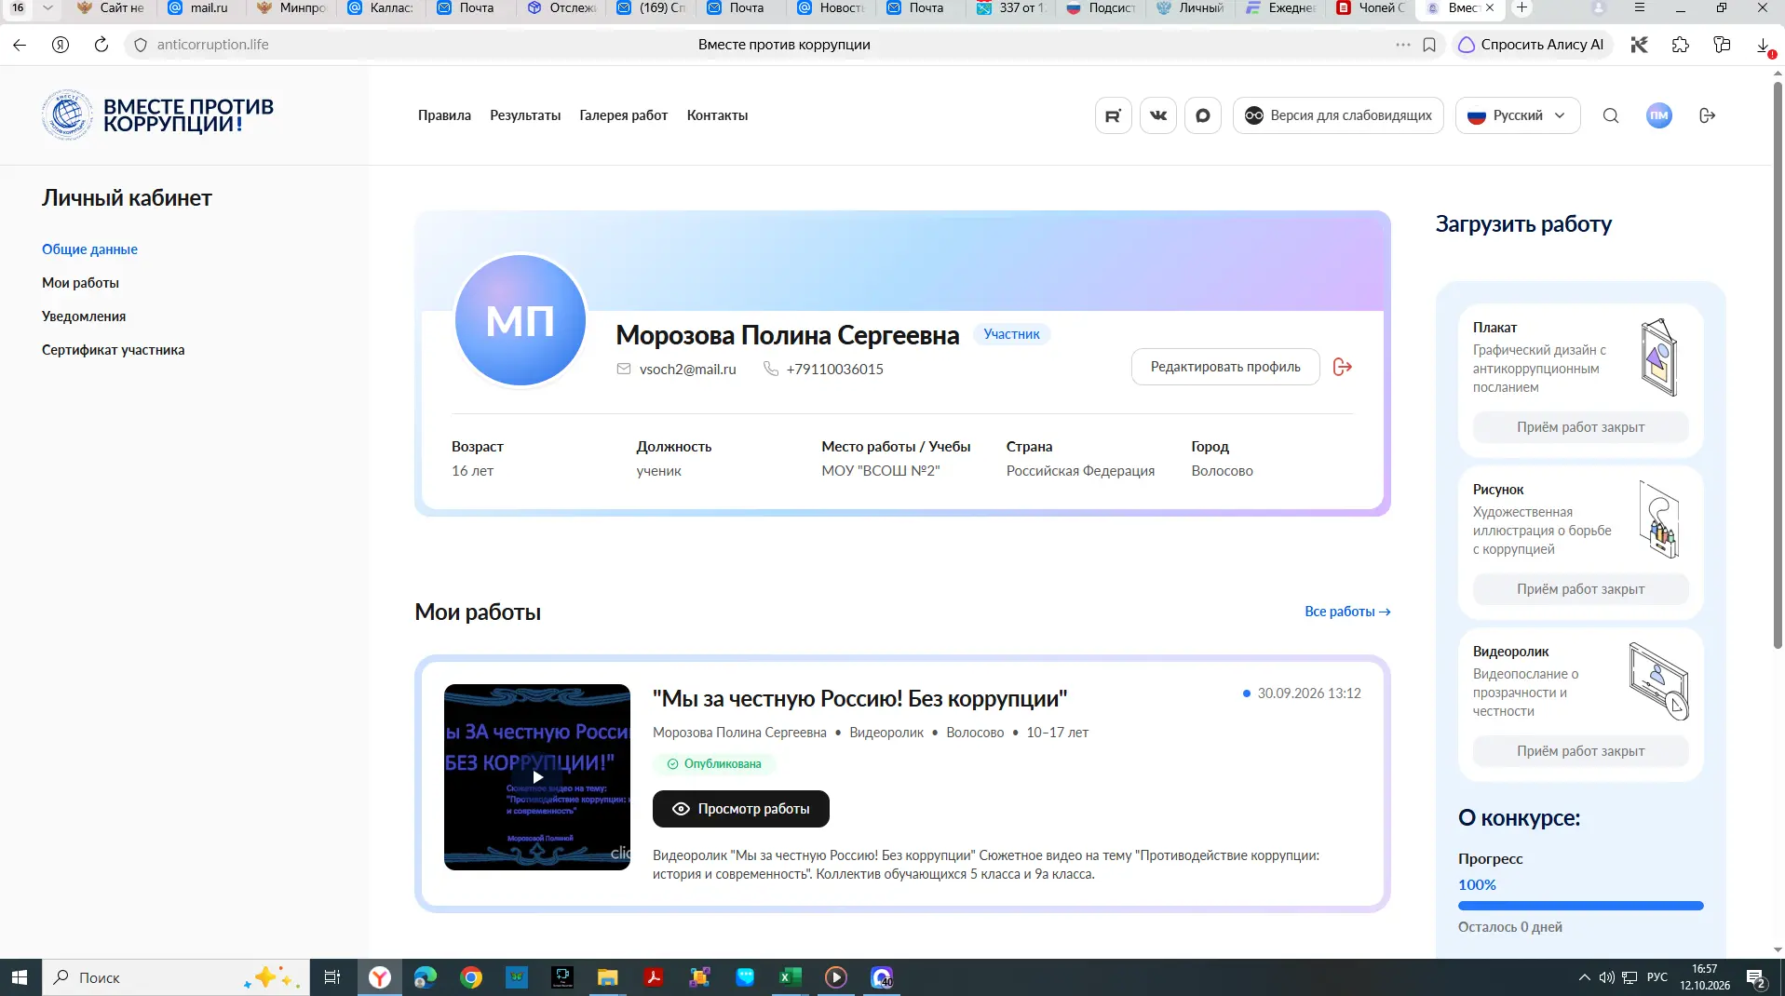1785x996 pixels.
Task: Open the VK social link icon
Action: point(1157,115)
